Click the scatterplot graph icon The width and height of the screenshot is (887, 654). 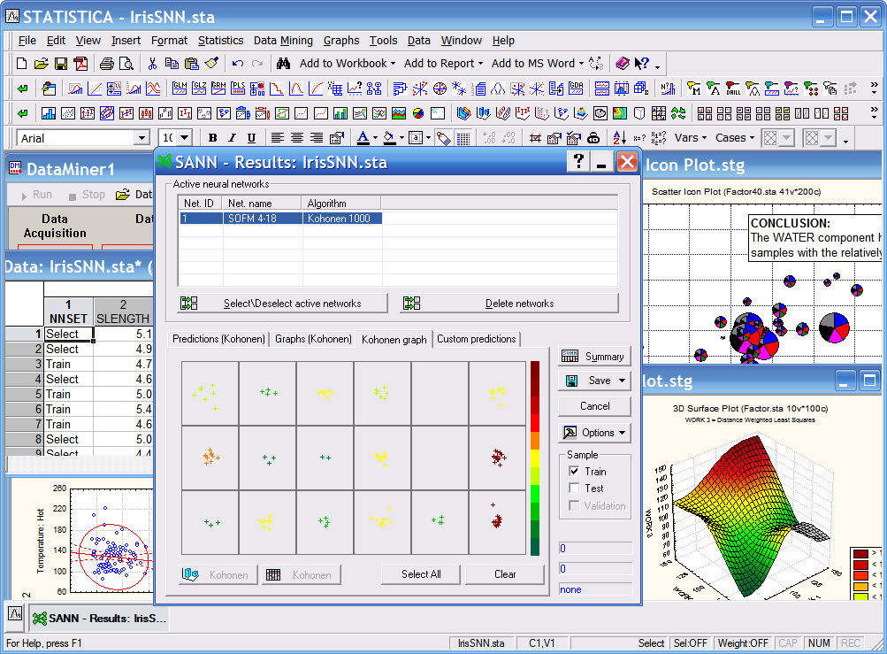tap(68, 113)
